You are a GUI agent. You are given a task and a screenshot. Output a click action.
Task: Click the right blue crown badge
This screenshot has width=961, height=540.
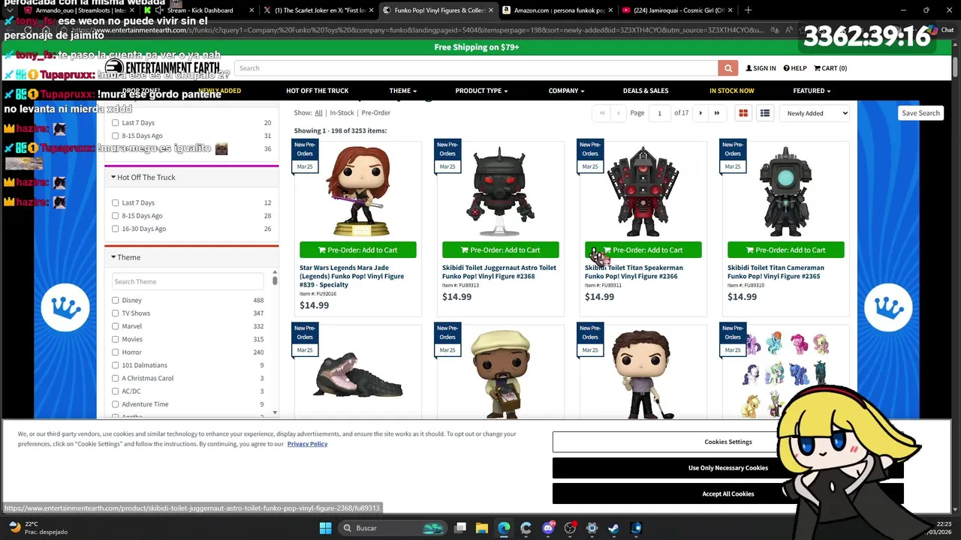[x=889, y=307]
